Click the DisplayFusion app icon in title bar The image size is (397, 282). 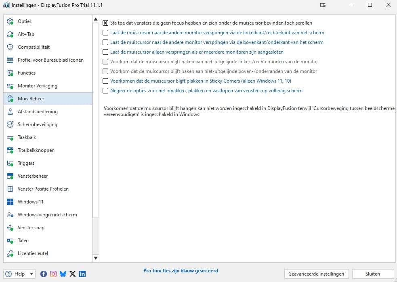point(6,5)
